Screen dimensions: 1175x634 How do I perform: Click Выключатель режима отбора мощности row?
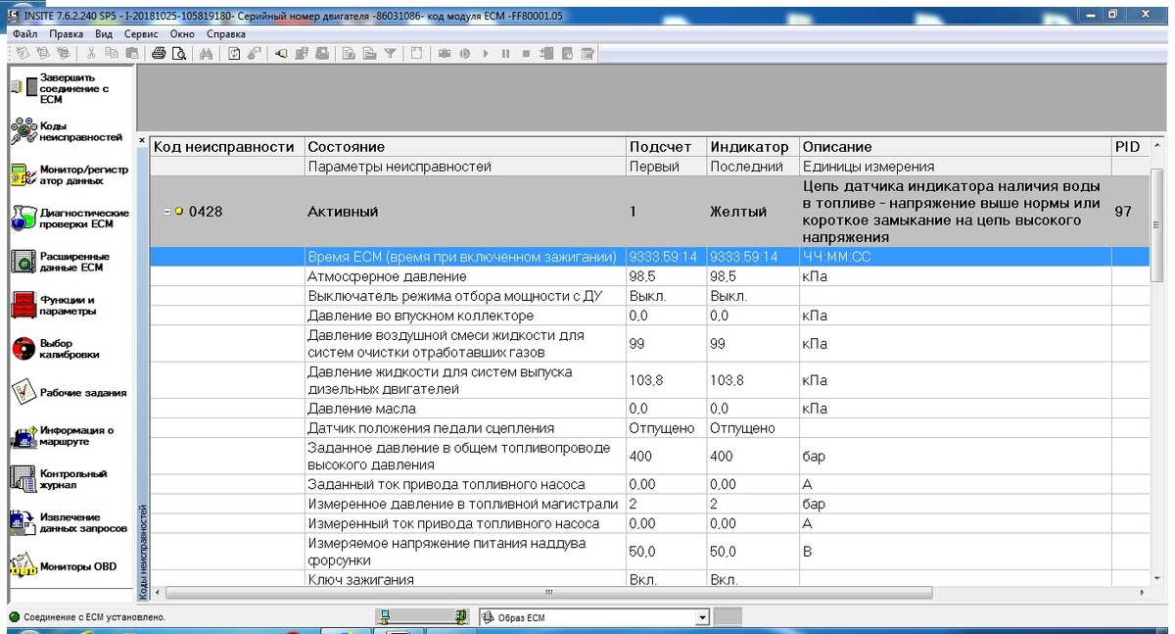click(650, 297)
